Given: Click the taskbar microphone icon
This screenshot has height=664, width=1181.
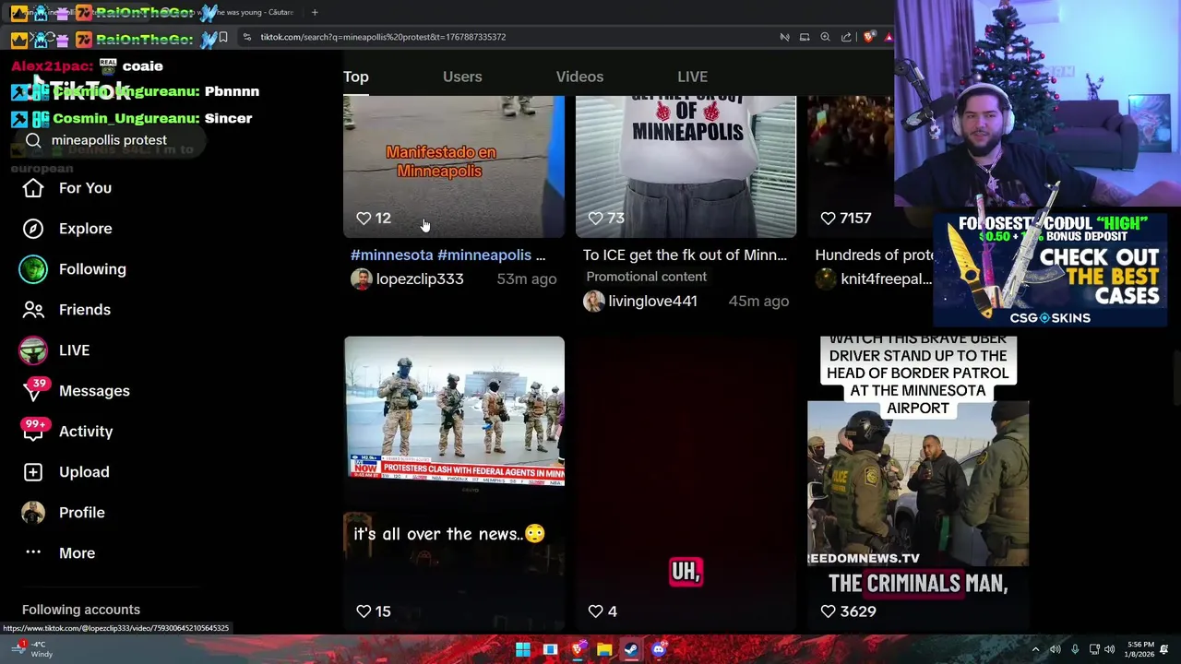Looking at the screenshot, I should pos(1075,649).
